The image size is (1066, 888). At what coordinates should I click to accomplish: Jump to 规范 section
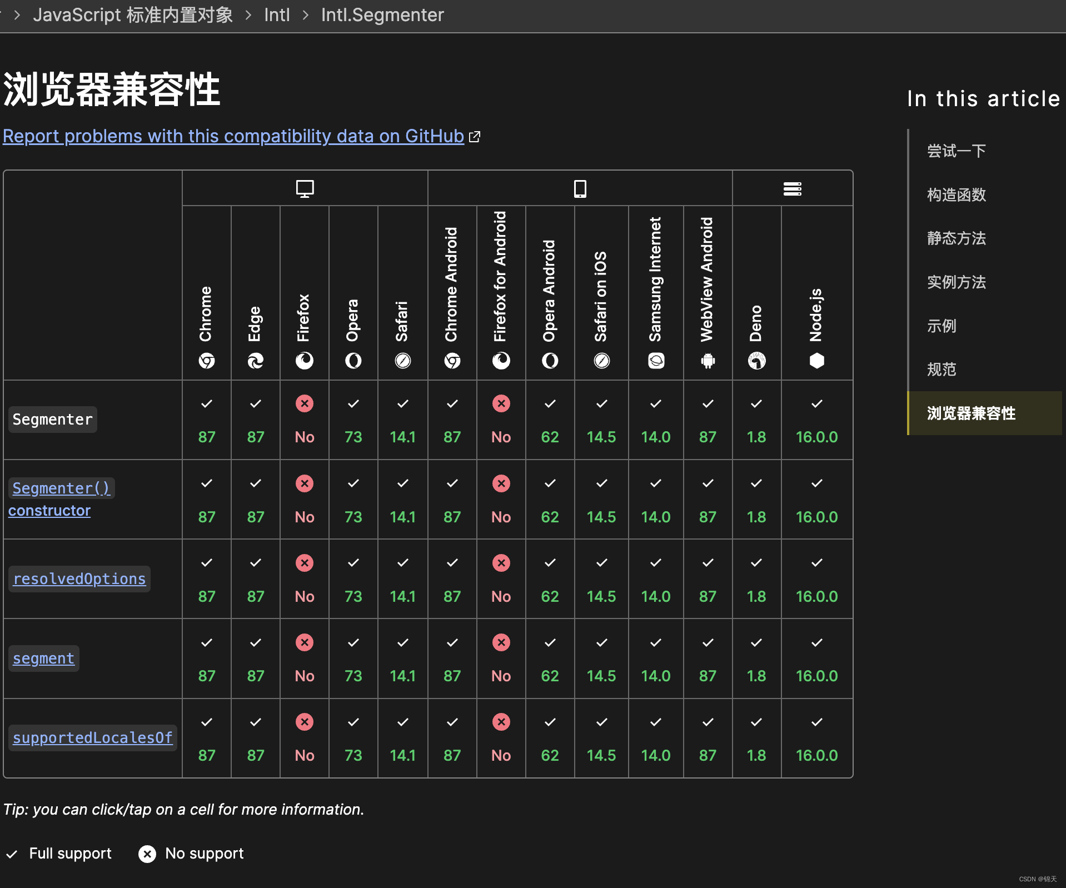[x=942, y=370]
